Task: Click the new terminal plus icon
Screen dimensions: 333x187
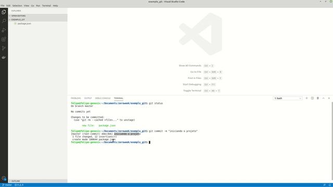Action: pos(306,98)
